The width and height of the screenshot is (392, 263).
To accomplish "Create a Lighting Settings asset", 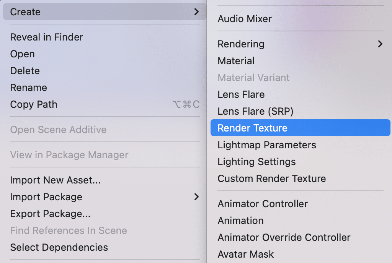I will tap(256, 162).
